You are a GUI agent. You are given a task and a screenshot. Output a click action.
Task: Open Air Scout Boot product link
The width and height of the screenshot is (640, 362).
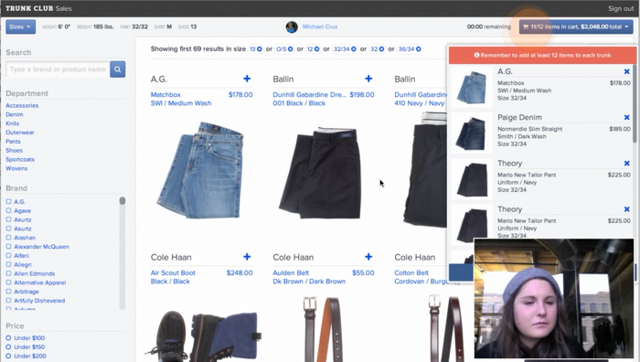coord(173,272)
